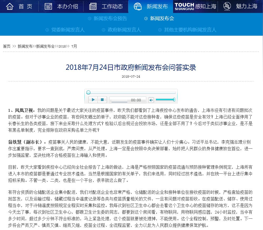This screenshot has width=263, height=230.
Task: Click bullet icon beside 新闻发布会预告
Action: coord(90,19)
